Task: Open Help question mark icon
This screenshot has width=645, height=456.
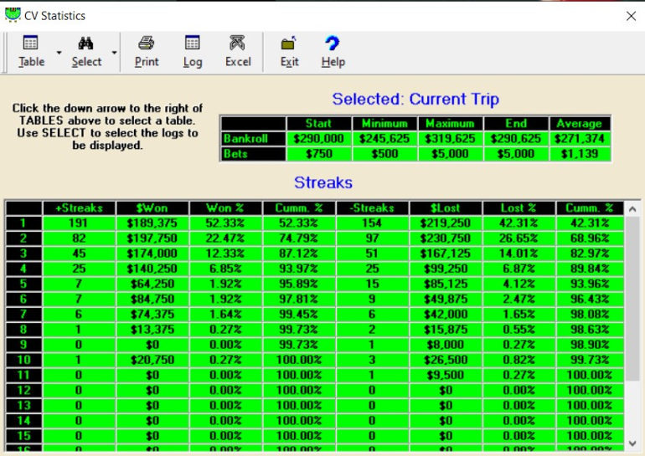Action: [x=333, y=44]
